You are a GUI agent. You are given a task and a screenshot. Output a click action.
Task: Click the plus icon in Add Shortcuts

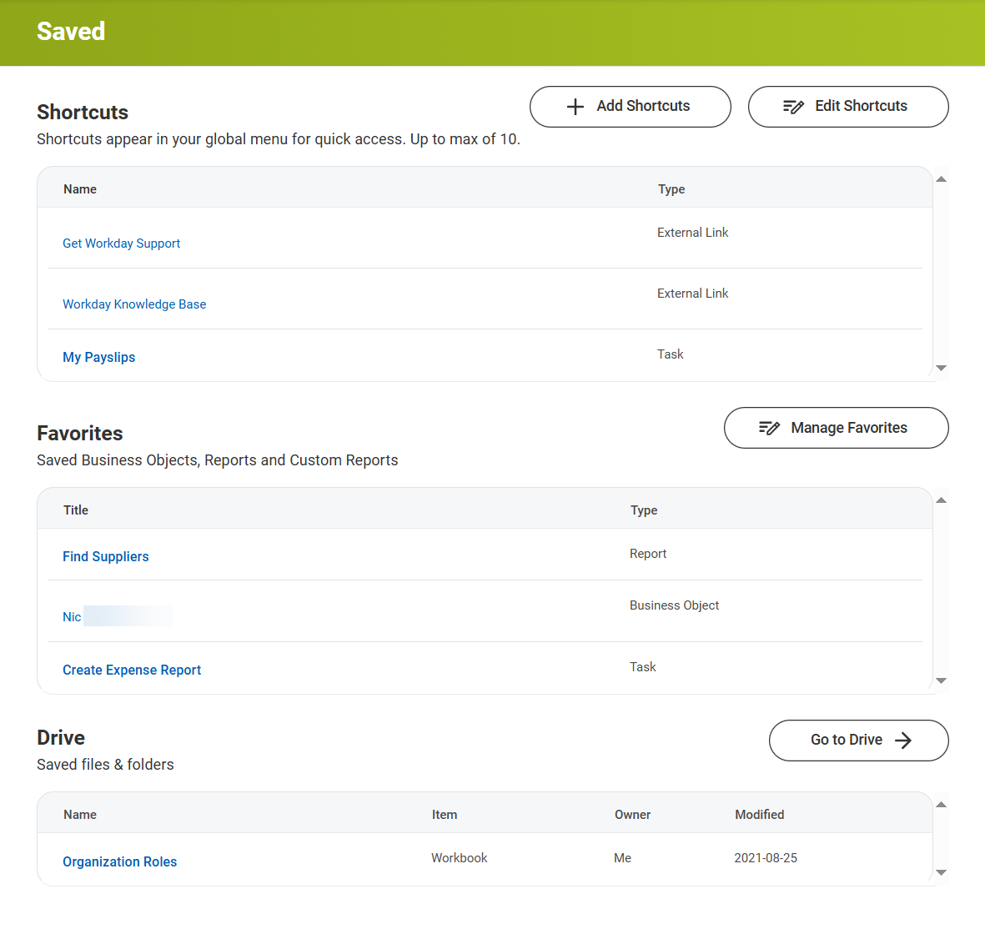(575, 107)
